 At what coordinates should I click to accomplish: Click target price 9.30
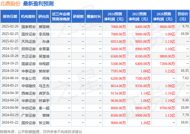pos(185,100)
